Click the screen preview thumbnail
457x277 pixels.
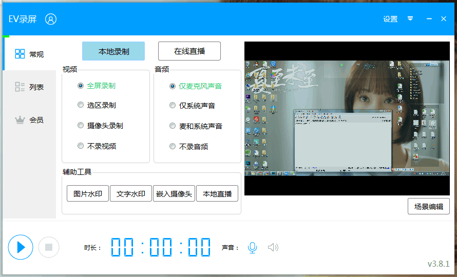[347, 118]
